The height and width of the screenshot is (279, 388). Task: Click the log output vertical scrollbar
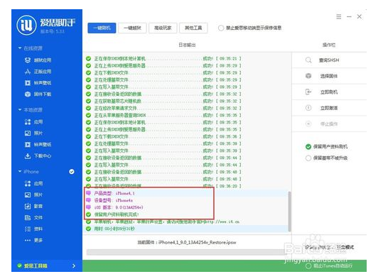pos(289,212)
